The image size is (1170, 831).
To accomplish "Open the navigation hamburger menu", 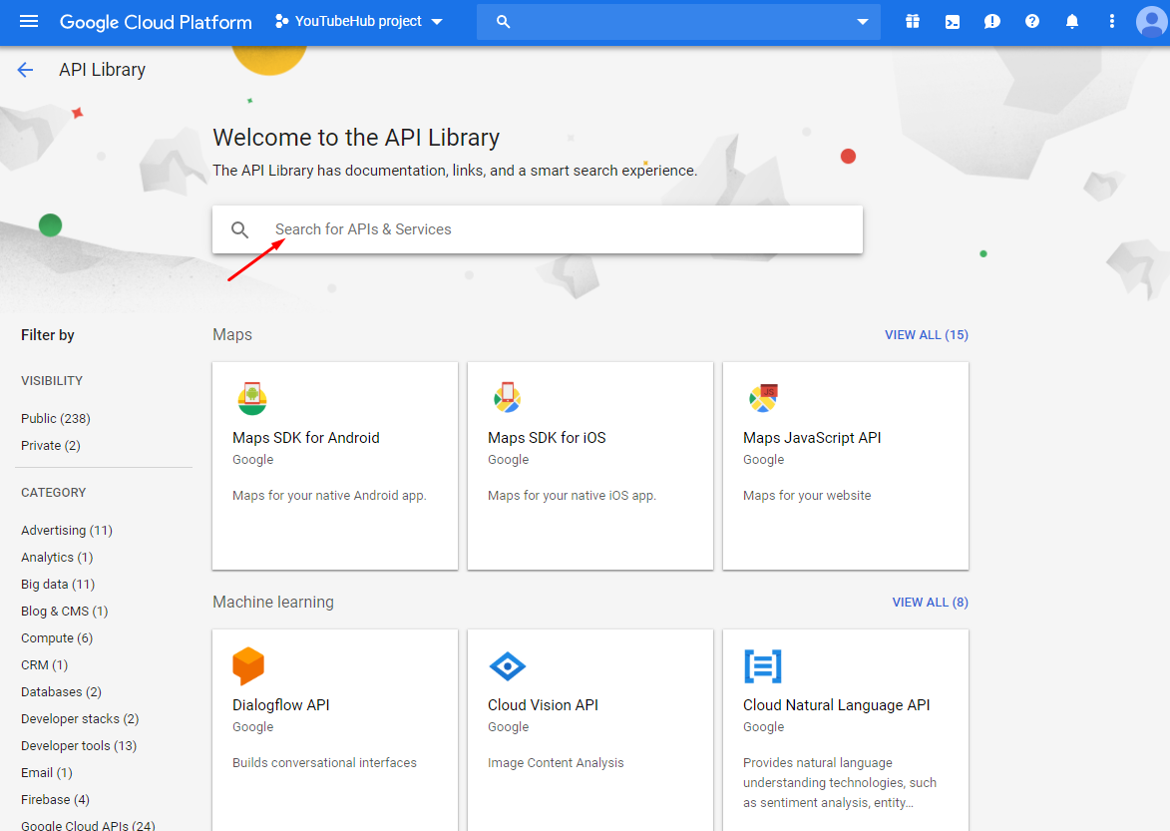I will 28,21.
